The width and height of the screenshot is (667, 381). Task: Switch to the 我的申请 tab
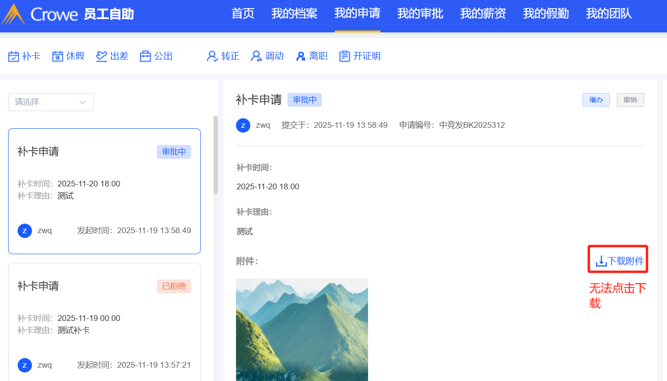pos(358,13)
